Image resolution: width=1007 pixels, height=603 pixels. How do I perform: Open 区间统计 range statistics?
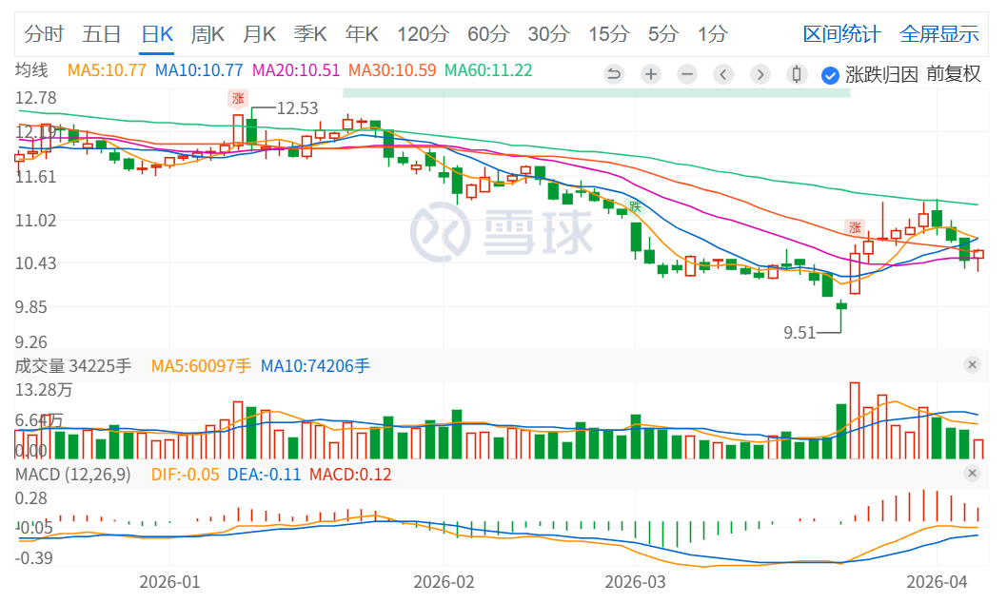pos(841,34)
